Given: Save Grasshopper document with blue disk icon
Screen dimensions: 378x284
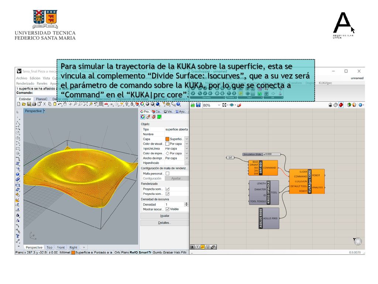Looking at the screenshot, I should tap(198, 105).
